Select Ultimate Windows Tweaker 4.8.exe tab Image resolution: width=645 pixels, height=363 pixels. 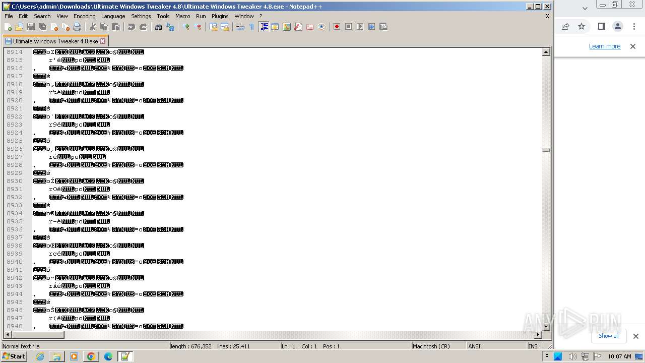pyautogui.click(x=55, y=41)
